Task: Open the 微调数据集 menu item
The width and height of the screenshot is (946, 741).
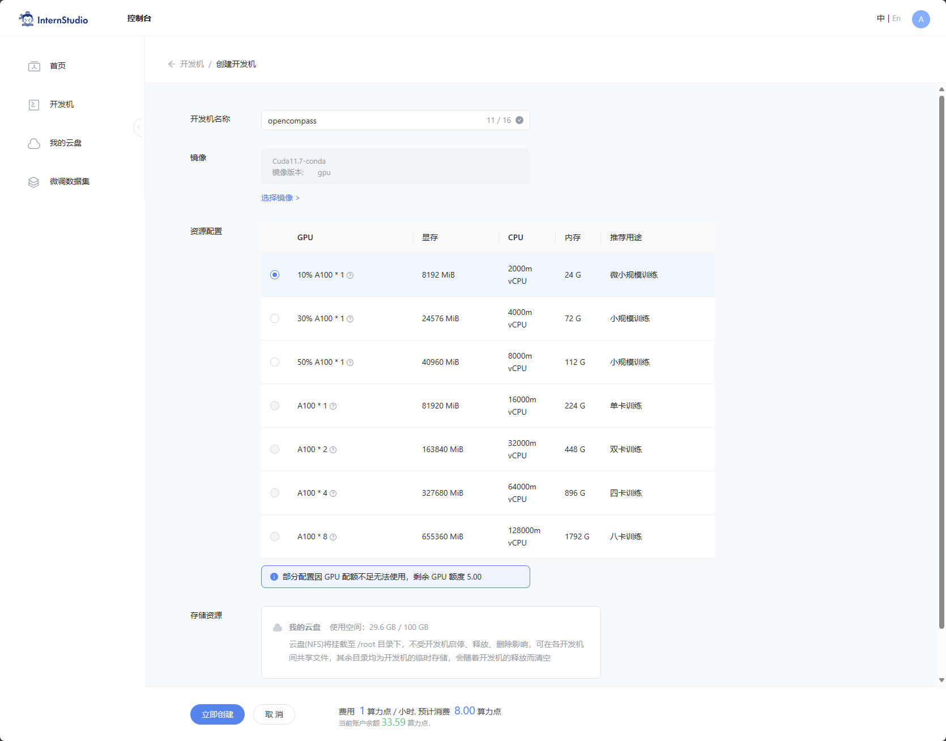Action: (70, 181)
